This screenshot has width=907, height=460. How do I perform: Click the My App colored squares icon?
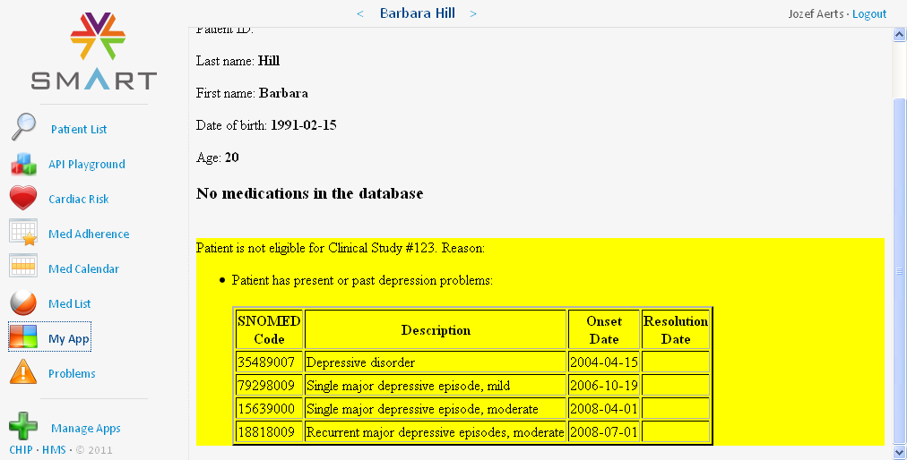23,338
